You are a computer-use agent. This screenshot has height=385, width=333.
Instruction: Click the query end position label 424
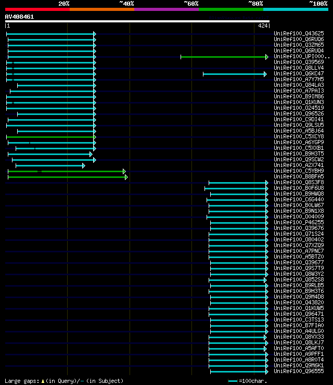pos(263,25)
